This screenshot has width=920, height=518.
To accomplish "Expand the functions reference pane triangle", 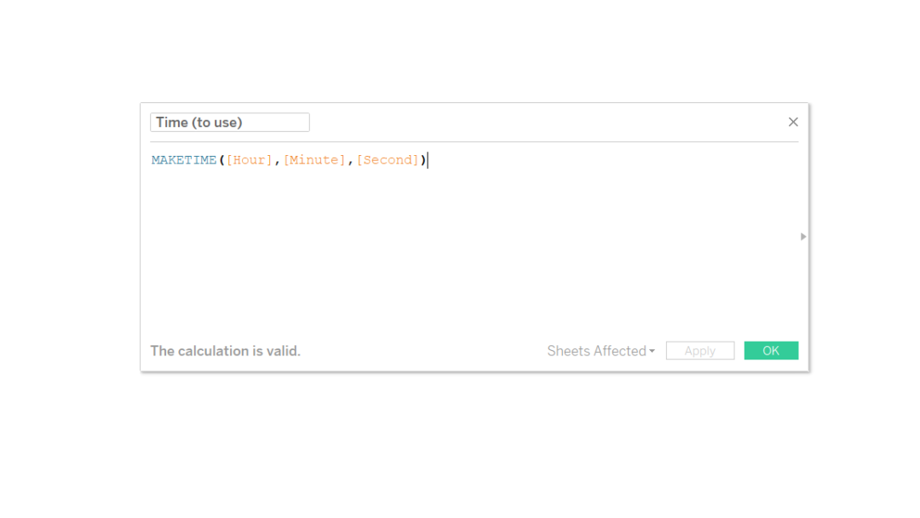I will point(802,236).
